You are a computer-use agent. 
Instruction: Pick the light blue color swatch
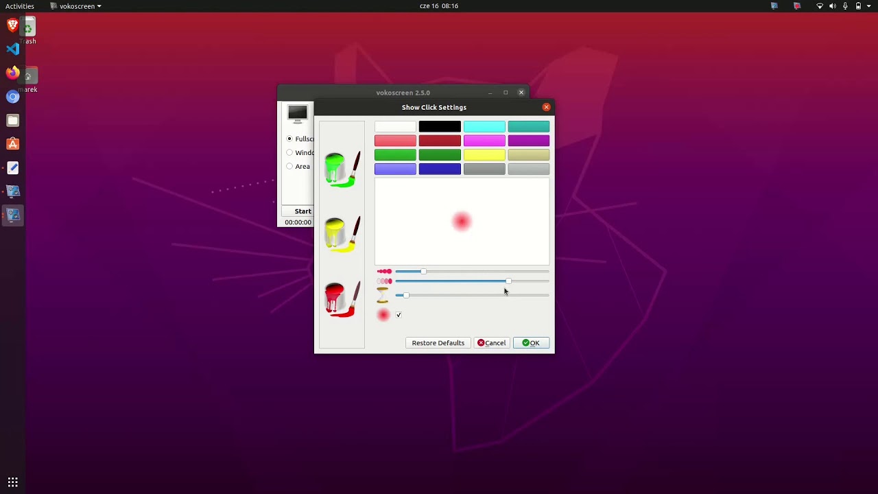pos(395,169)
